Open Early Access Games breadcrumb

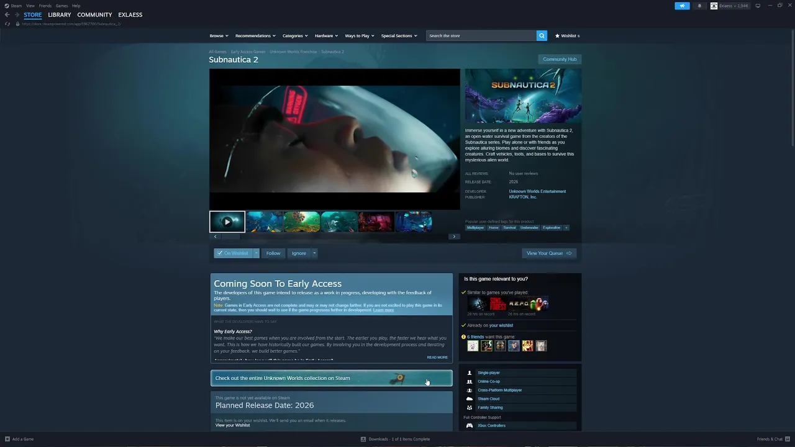[248, 52]
